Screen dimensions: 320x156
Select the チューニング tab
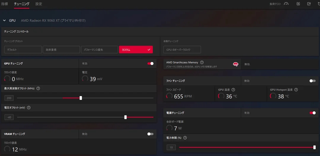(x=22, y=4)
